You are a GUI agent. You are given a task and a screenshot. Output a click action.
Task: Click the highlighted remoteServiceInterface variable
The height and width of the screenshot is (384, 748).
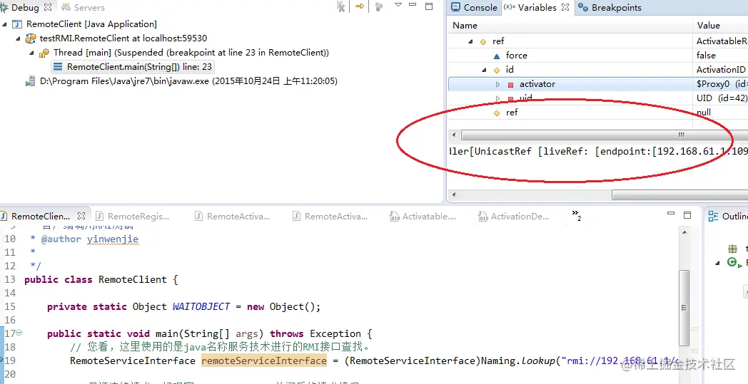click(264, 360)
